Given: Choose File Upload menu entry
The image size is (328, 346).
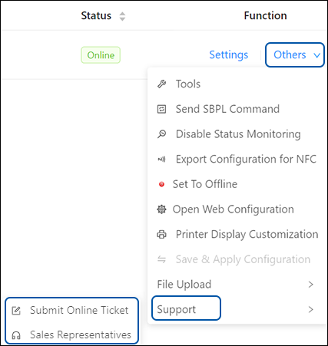Looking at the screenshot, I should [184, 285].
